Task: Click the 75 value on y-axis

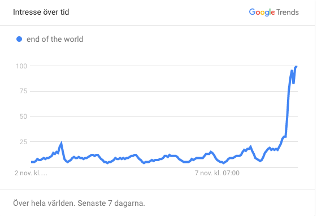Action: click(23, 91)
